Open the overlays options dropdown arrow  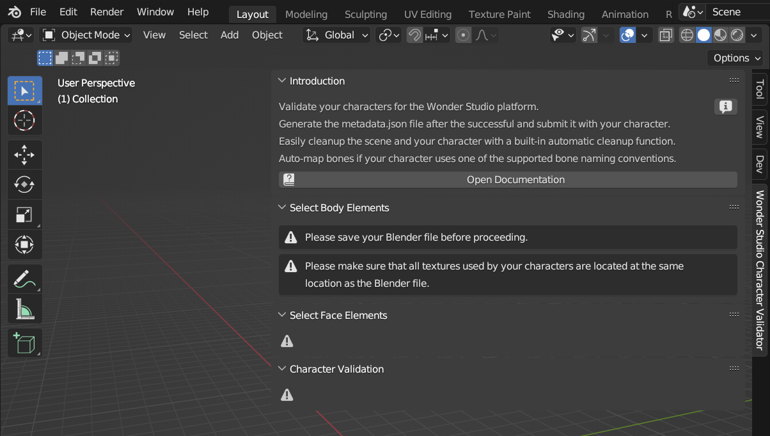tap(645, 35)
